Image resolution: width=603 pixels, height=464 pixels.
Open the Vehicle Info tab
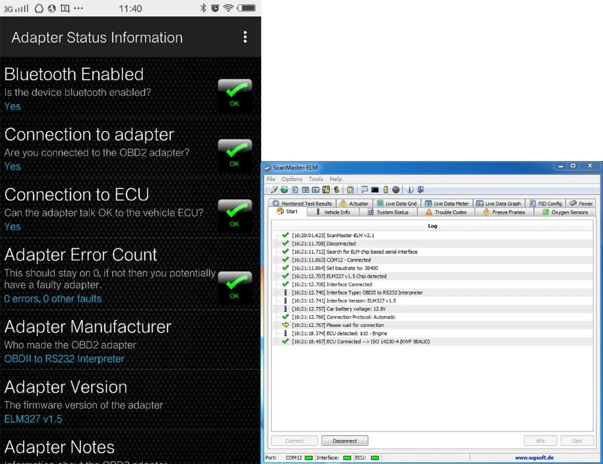pyautogui.click(x=333, y=212)
